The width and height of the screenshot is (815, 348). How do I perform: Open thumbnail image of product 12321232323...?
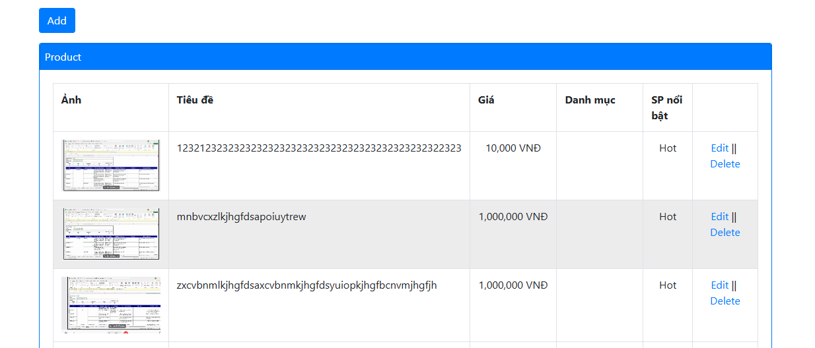[111, 165]
